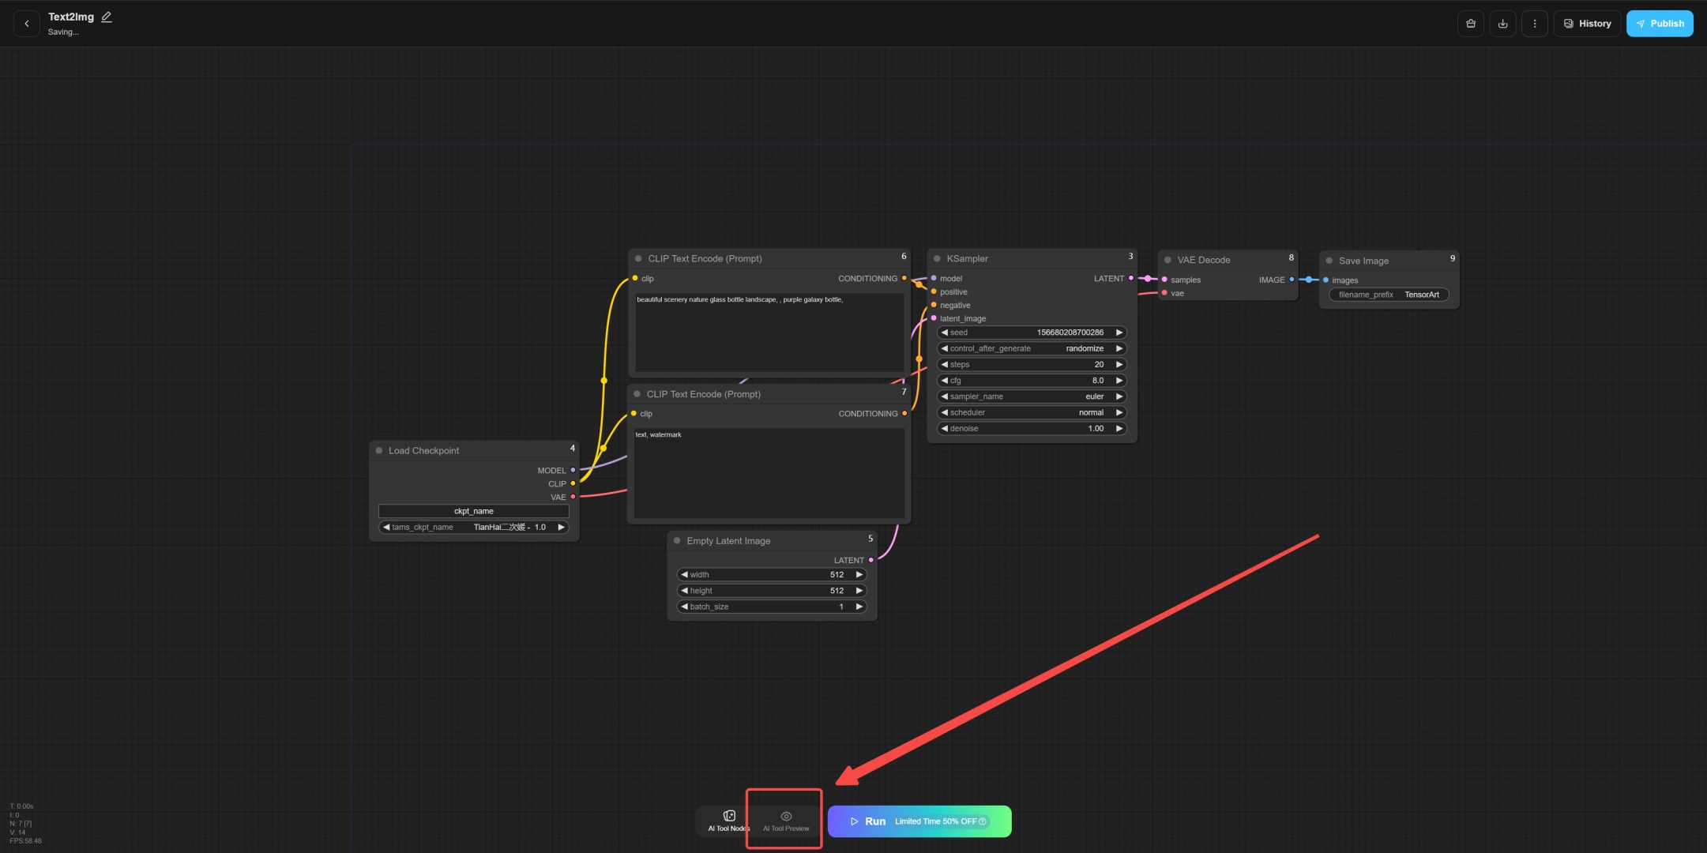1707x853 pixels.
Task: Open the three-dot more options menu
Action: pos(1534,24)
